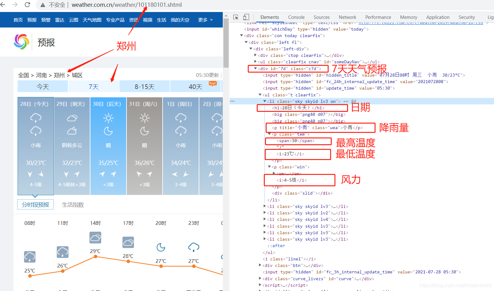
Task: Click the rain cloud icon at 23时
Action: point(194,247)
